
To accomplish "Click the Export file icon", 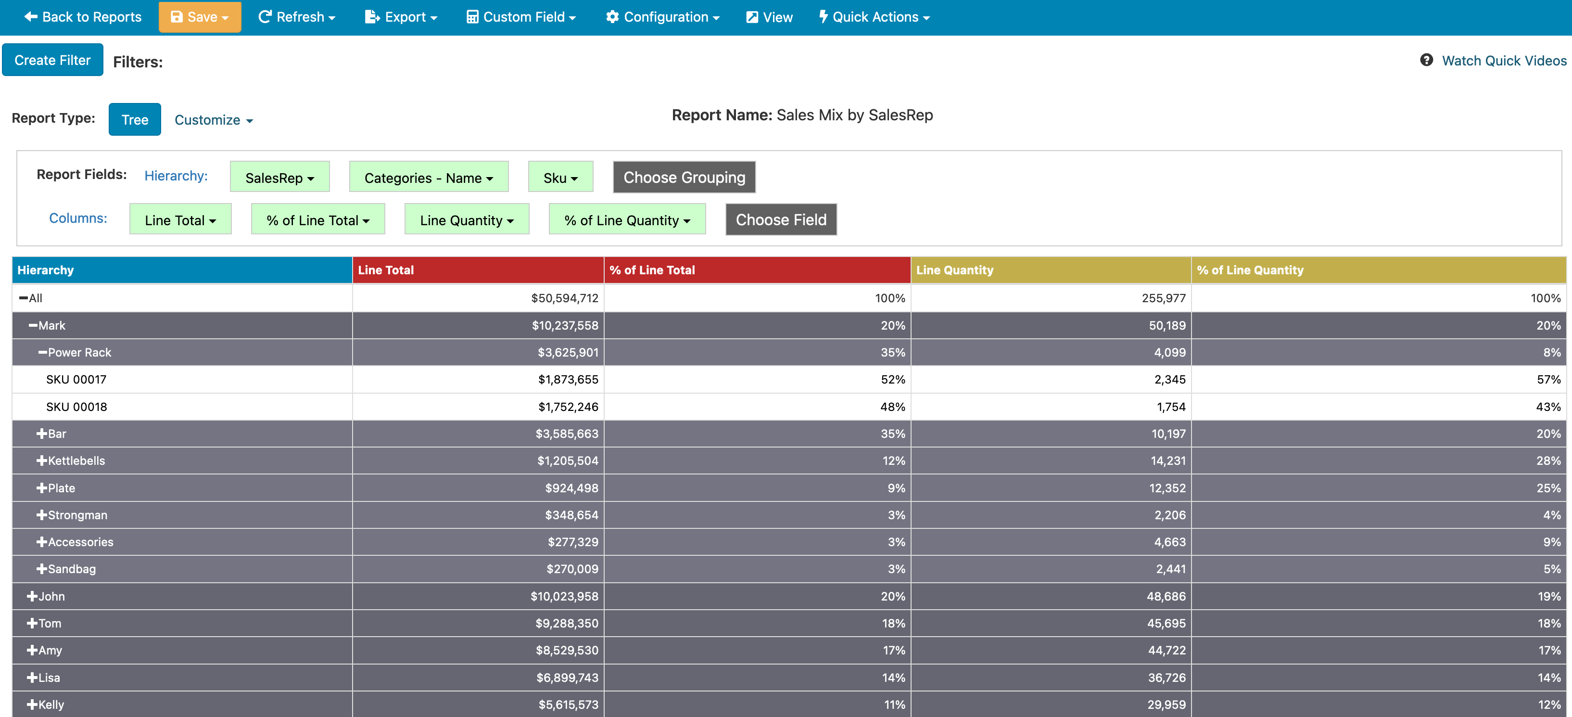I will [x=372, y=17].
